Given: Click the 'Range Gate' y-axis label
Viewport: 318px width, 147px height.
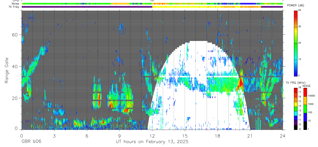Looking at the screenshot, I should pos(7,70).
